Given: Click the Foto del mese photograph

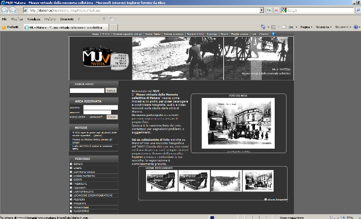Looking at the screenshot, I should [238, 123].
